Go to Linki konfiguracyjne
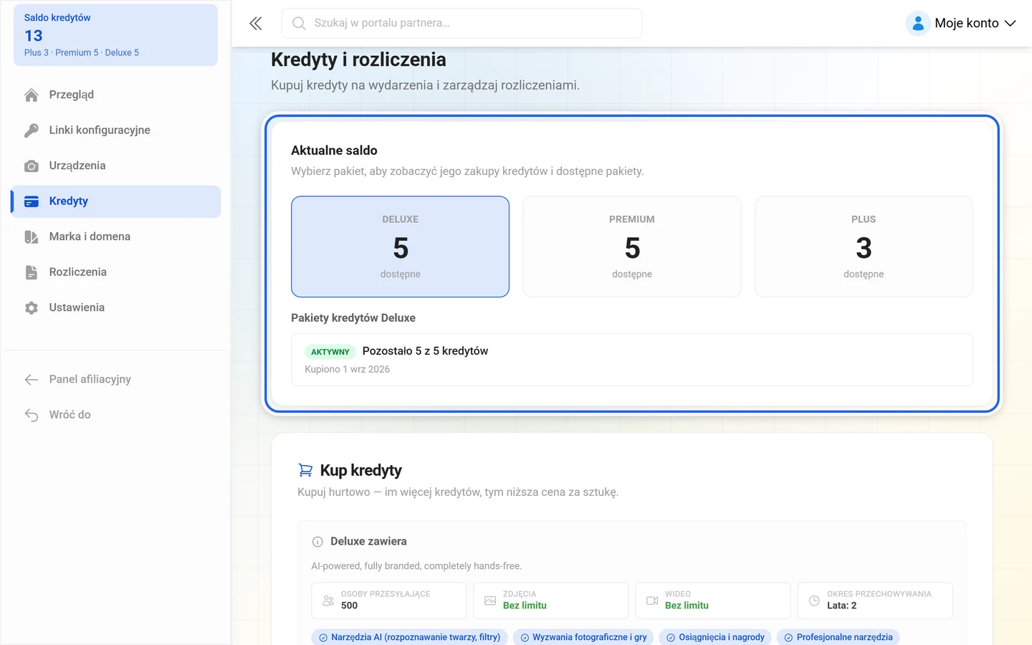 116,130
